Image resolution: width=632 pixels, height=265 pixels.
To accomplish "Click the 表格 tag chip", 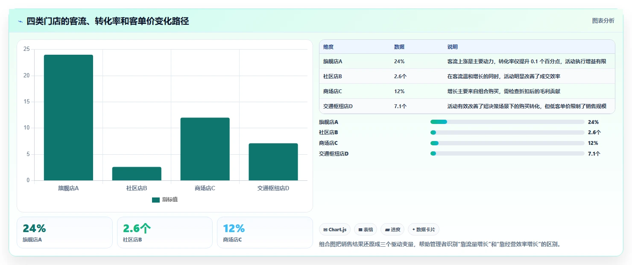I will point(366,230).
